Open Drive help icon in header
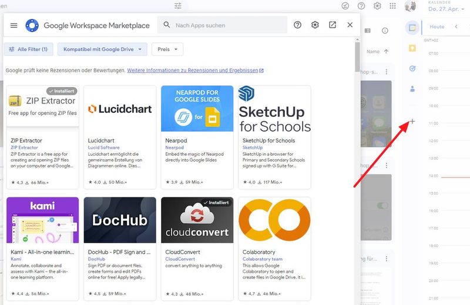The height and width of the screenshot is (305, 470). point(361,6)
